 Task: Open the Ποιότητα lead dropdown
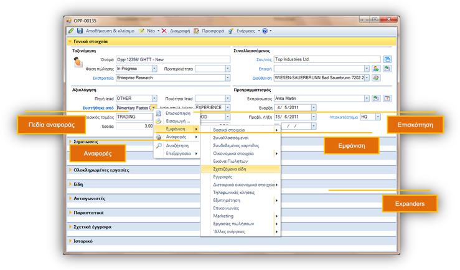(228, 99)
